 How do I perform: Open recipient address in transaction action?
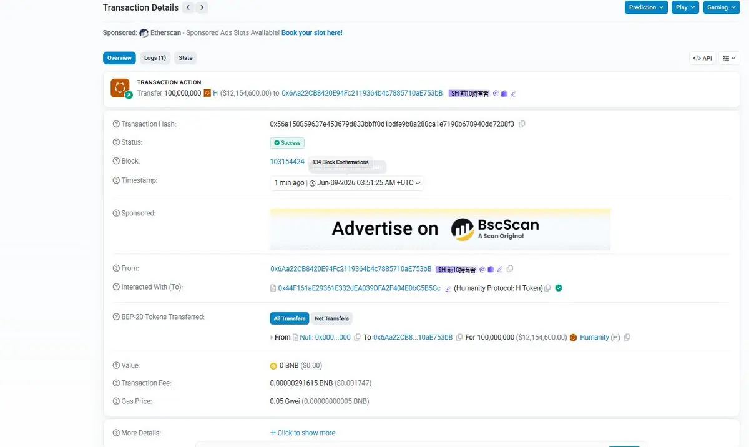click(x=362, y=93)
